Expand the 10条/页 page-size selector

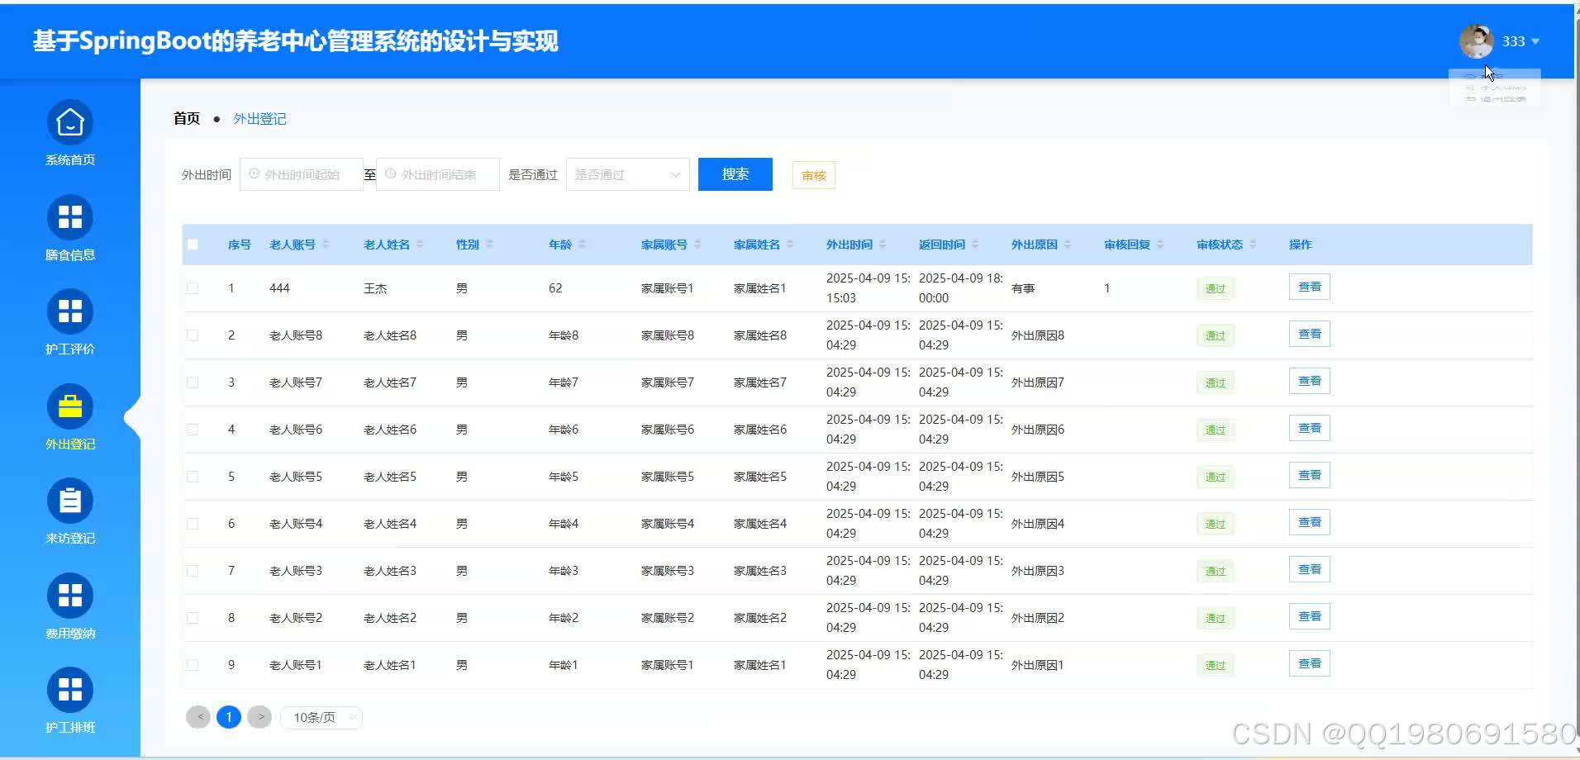pyautogui.click(x=321, y=717)
